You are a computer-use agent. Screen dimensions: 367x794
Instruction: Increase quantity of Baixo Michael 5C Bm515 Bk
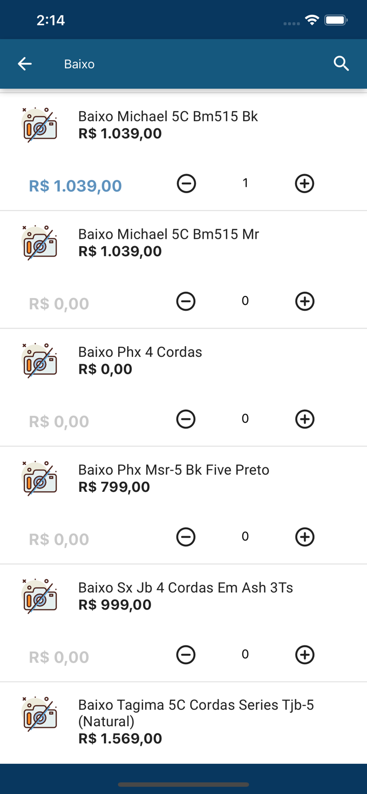click(305, 183)
